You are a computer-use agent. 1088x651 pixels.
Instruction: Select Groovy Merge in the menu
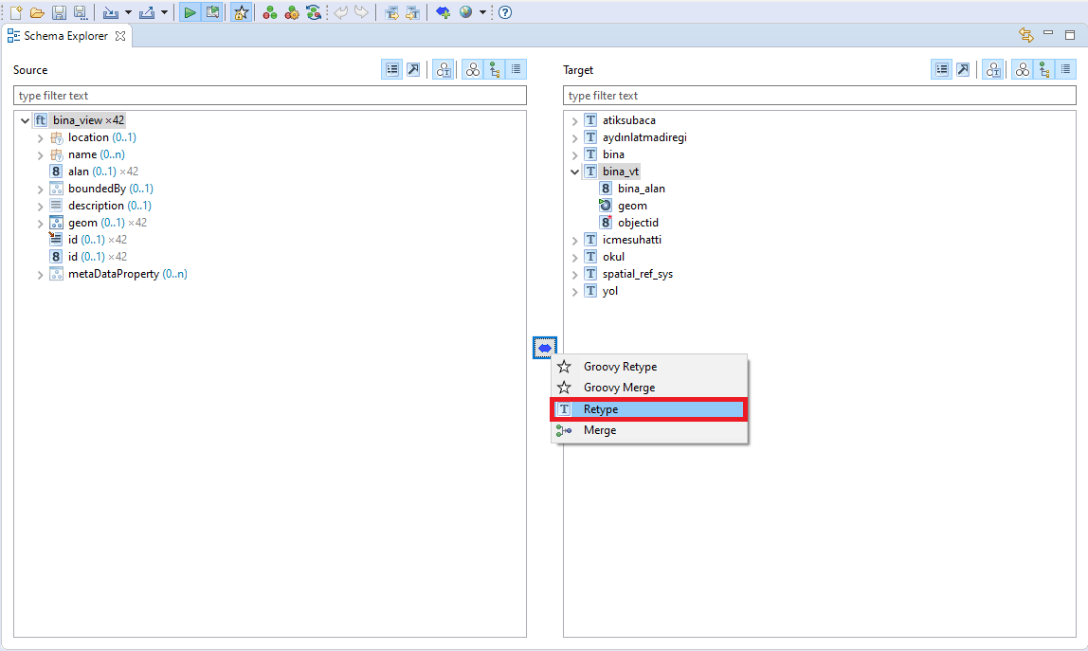pyautogui.click(x=649, y=388)
